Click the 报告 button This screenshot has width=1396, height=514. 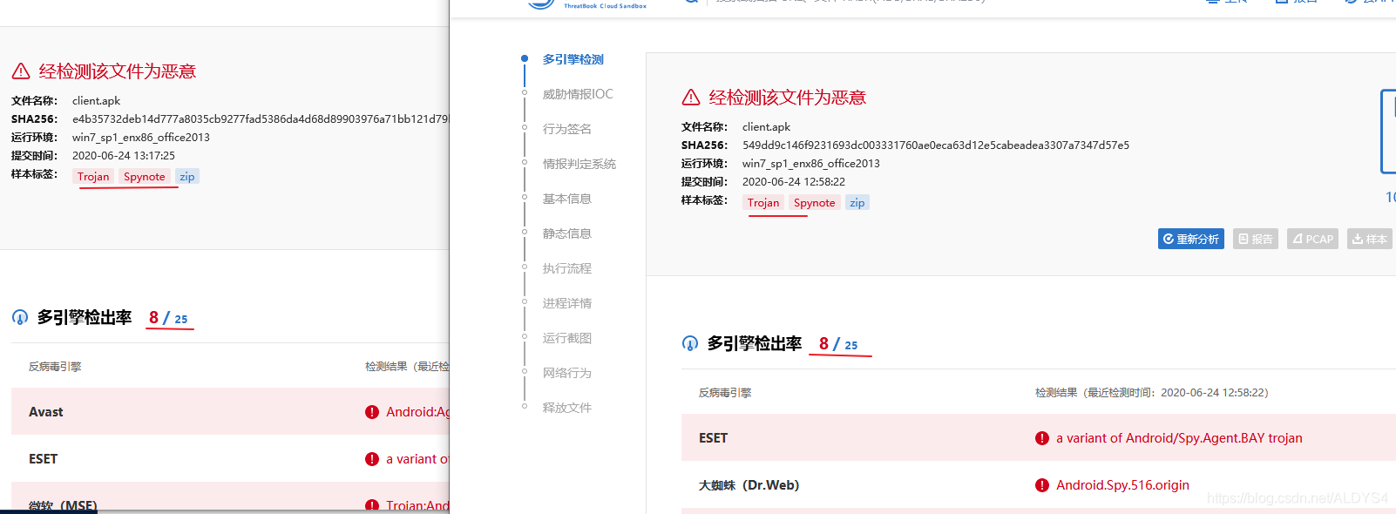[1256, 239]
